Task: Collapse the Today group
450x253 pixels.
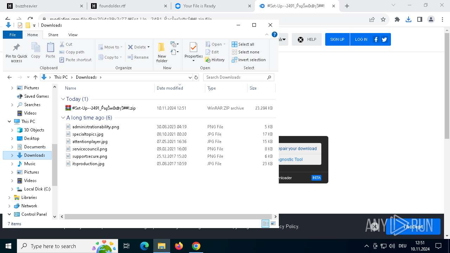Action: pos(63,99)
